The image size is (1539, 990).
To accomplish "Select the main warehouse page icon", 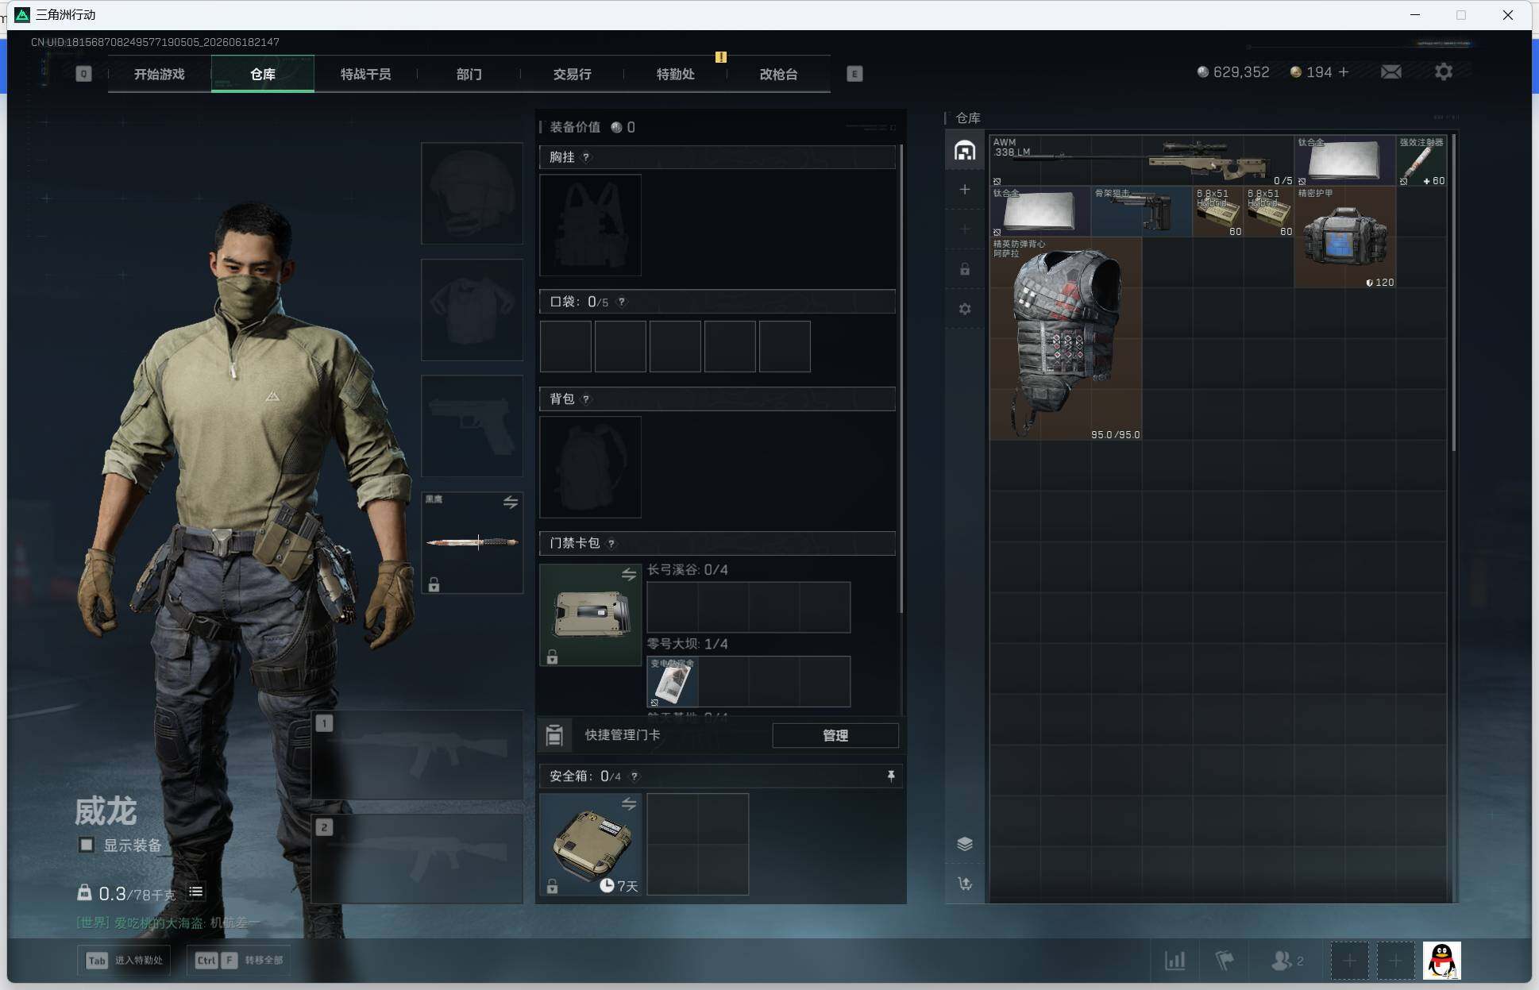I will (x=965, y=150).
